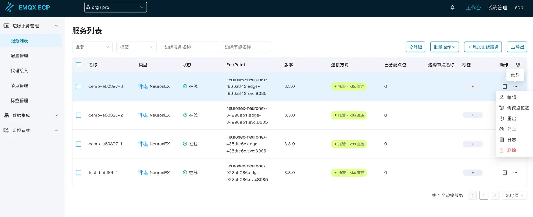Open the detail icon for test-bab90f-1

[x=505, y=172]
